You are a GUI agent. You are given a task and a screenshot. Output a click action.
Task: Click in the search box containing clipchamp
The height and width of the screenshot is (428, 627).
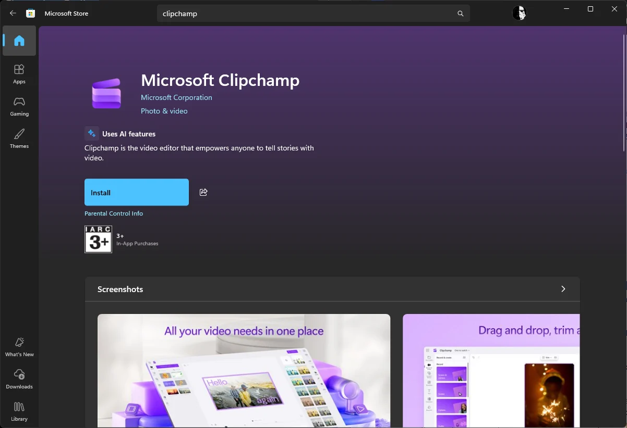point(313,14)
